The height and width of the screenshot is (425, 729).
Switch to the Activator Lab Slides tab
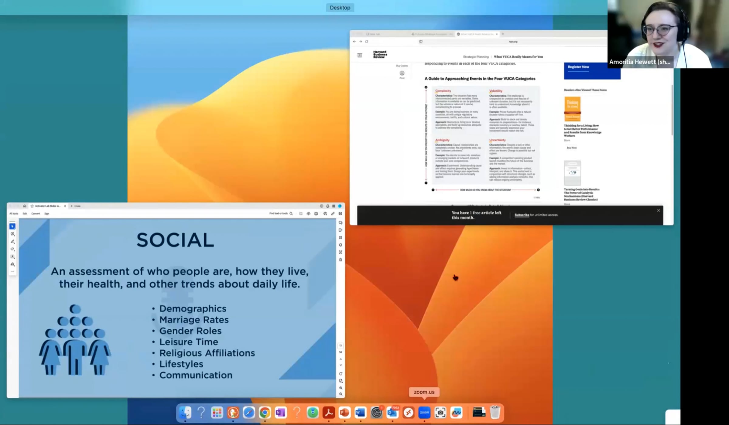pyautogui.click(x=48, y=206)
